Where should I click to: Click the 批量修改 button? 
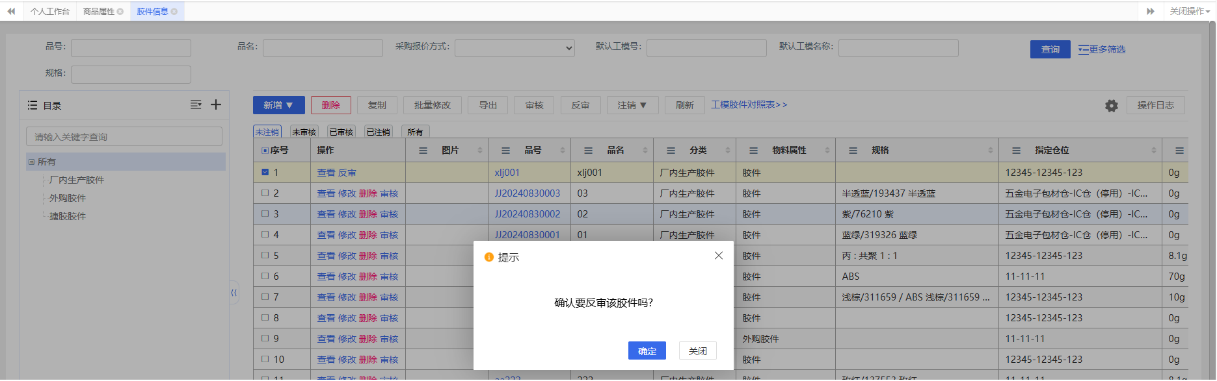(x=433, y=105)
